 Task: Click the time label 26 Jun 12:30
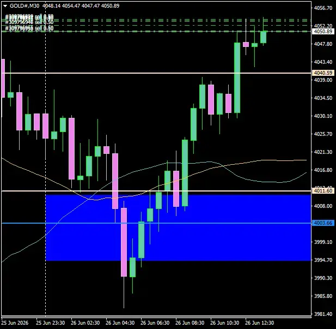[259, 323]
